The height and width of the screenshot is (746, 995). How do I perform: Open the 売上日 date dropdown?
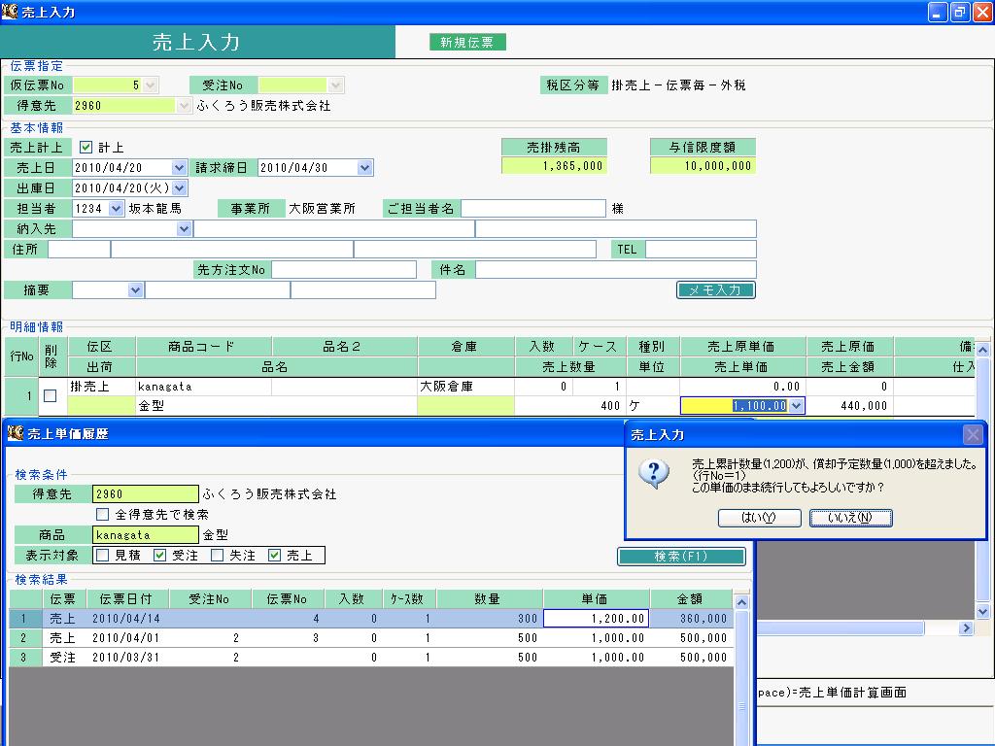pos(179,167)
